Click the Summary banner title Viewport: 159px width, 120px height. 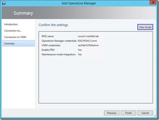[x=23, y=13]
